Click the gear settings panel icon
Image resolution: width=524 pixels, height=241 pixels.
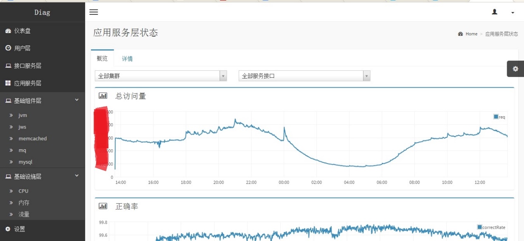pyautogui.click(x=515, y=69)
